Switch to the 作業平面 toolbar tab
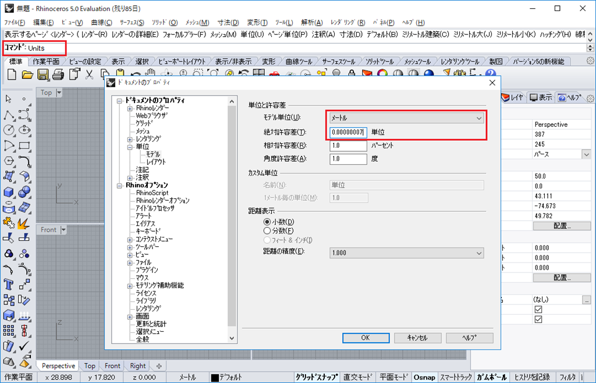Viewport: 596px width, 383px height. coord(46,61)
